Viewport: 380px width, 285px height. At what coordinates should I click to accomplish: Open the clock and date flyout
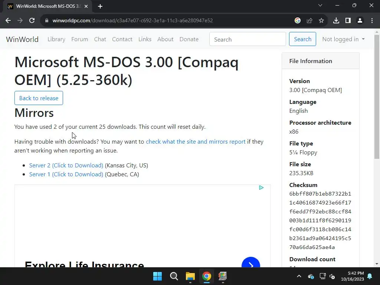pyautogui.click(x=353, y=276)
